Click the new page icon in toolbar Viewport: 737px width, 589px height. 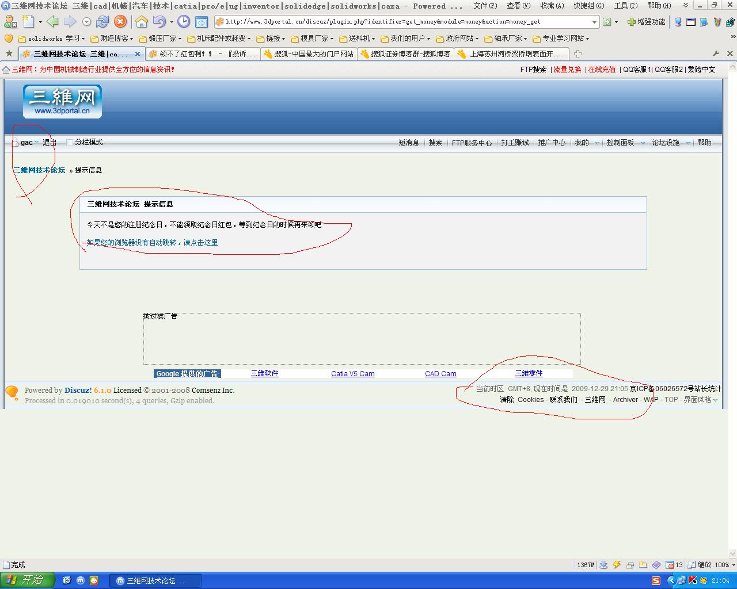coord(28,22)
